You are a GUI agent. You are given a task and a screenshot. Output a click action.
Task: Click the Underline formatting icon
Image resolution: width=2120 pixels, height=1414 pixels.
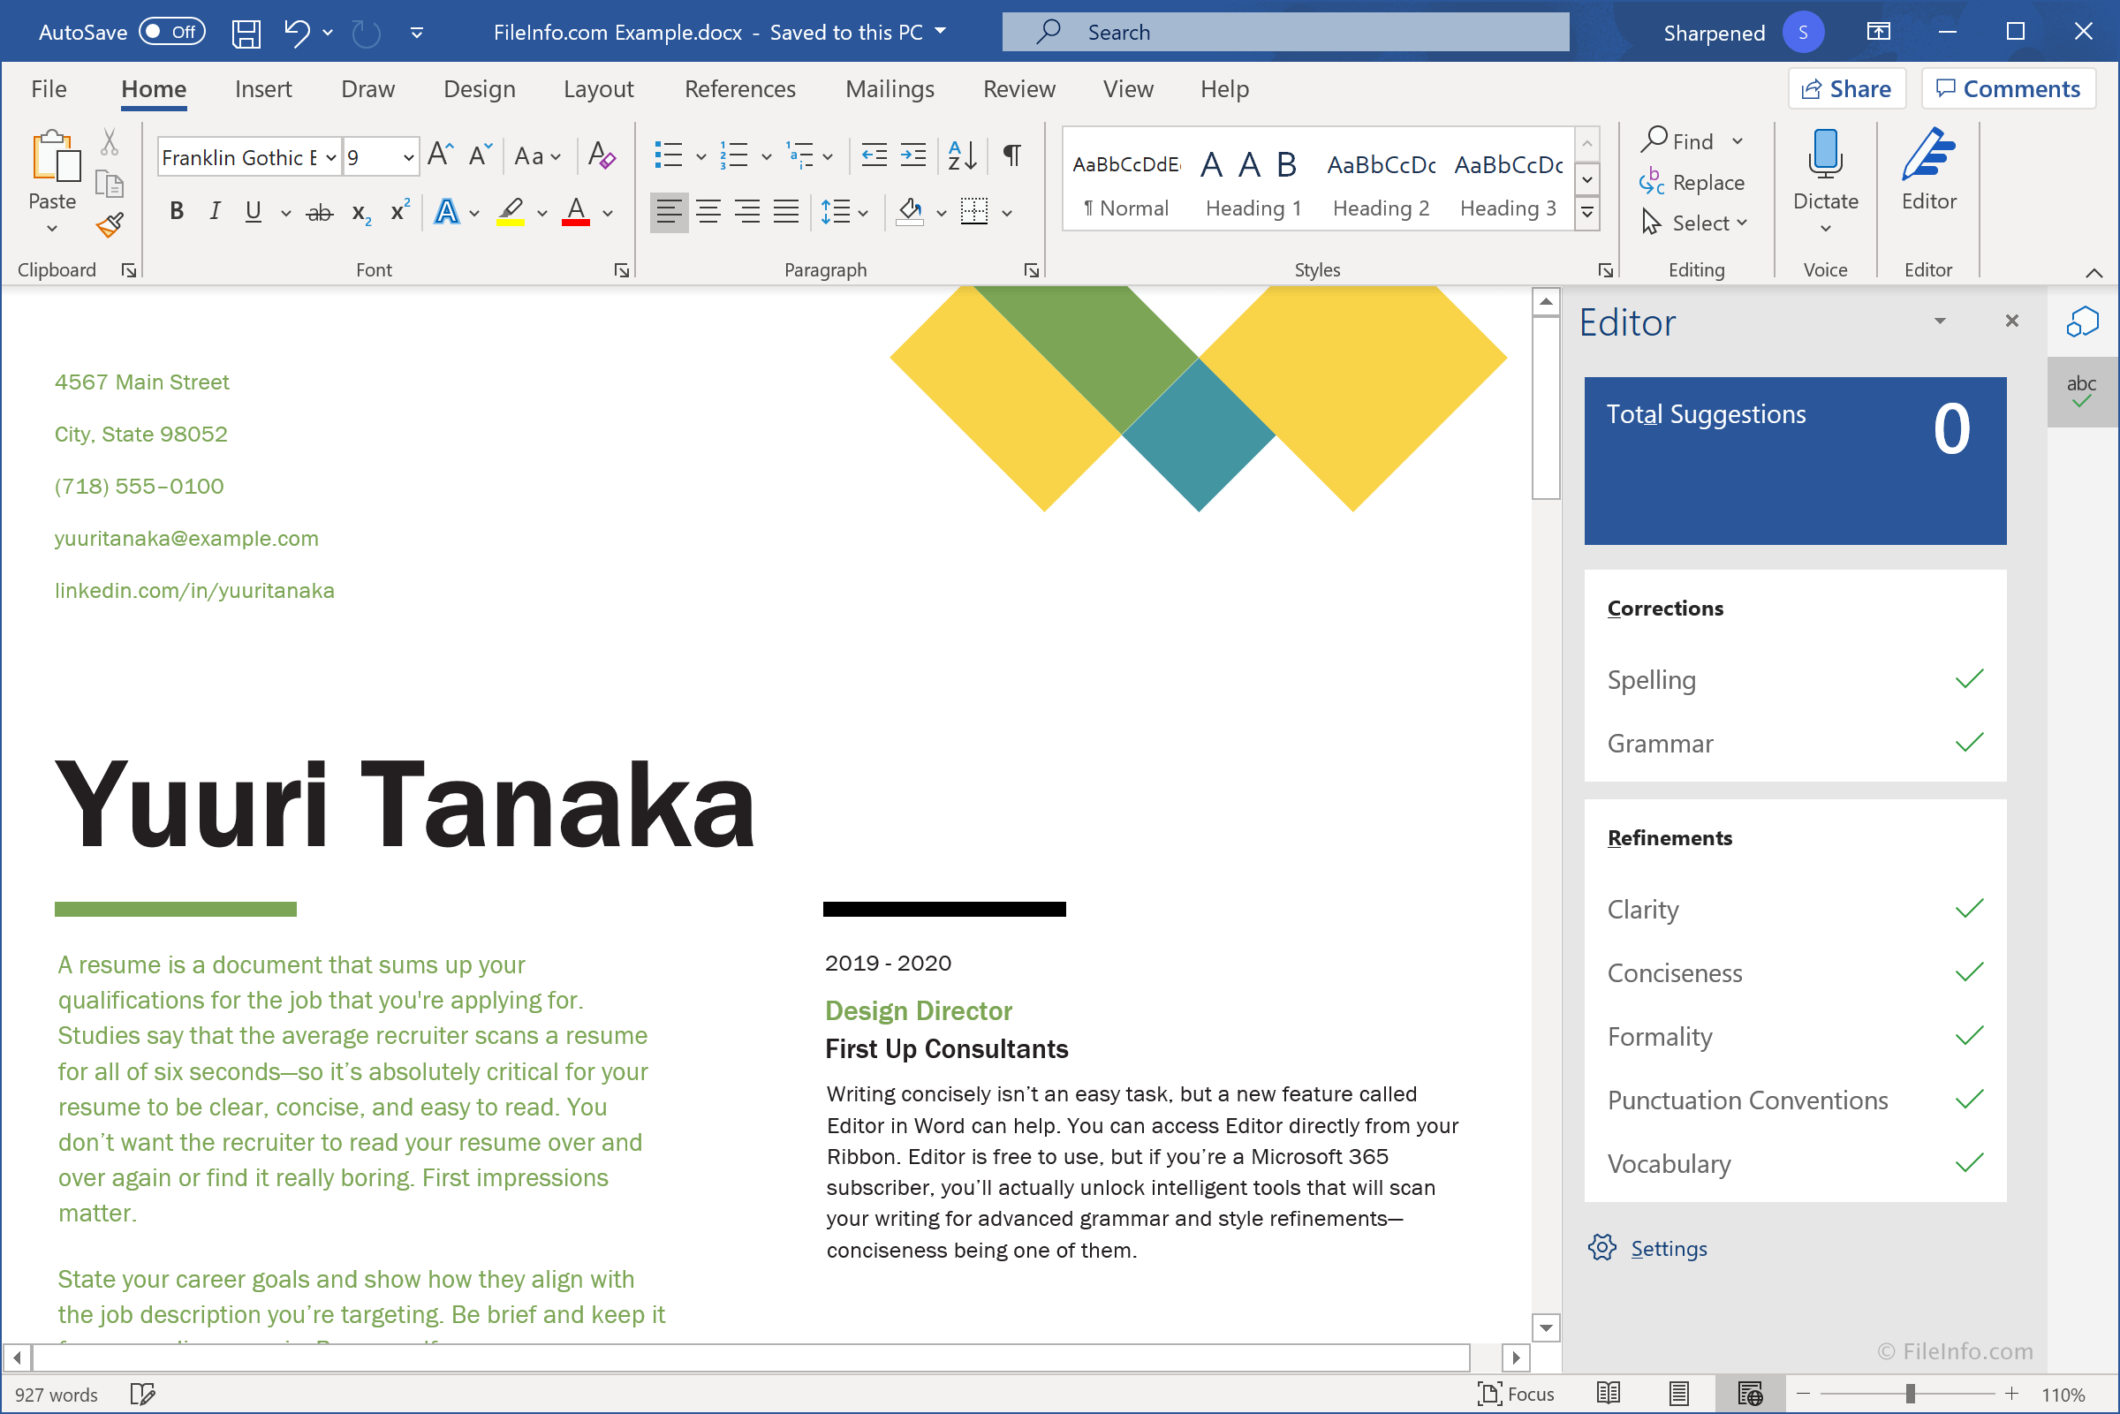pos(253,210)
